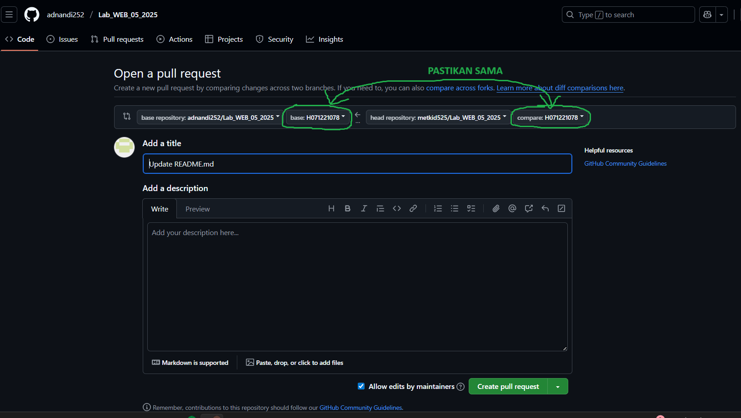Insert a numbered list in description
This screenshot has height=418, width=741.
(438, 208)
